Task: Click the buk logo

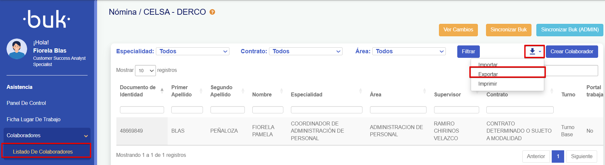Action: click(46, 19)
